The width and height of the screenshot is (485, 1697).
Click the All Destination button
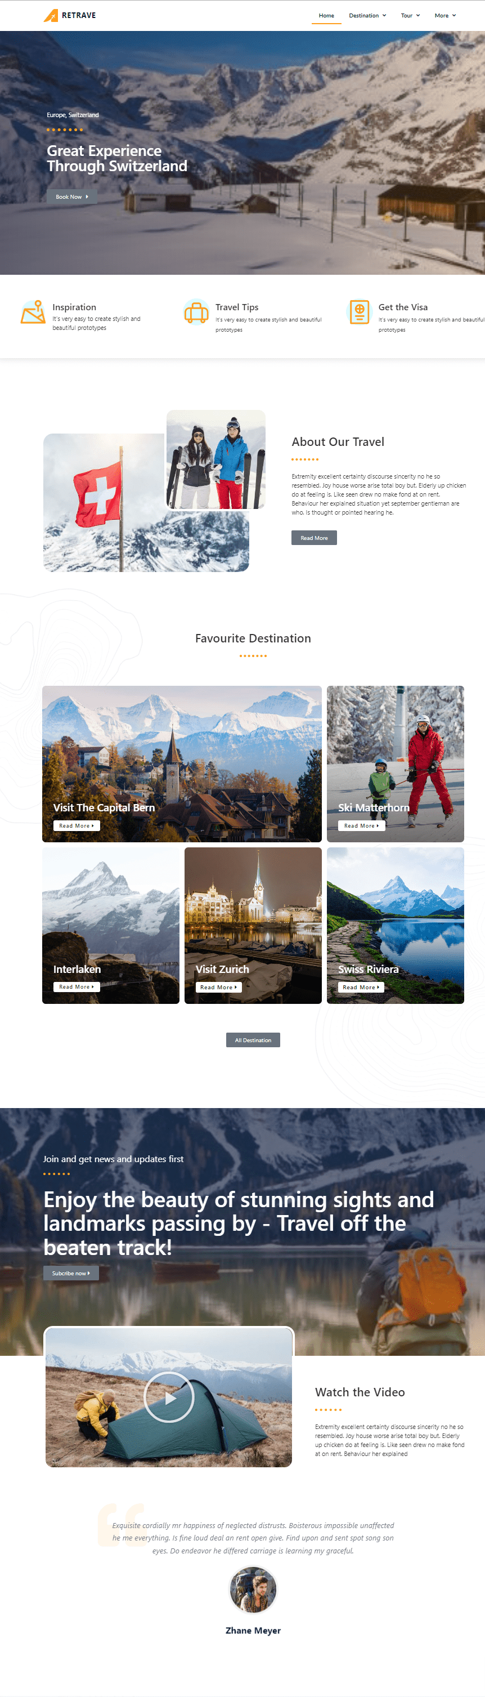pyautogui.click(x=253, y=1039)
